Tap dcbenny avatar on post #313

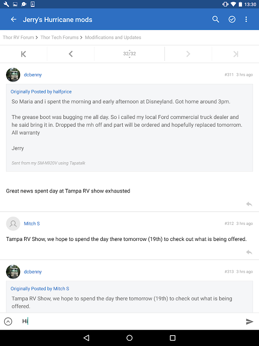13,272
